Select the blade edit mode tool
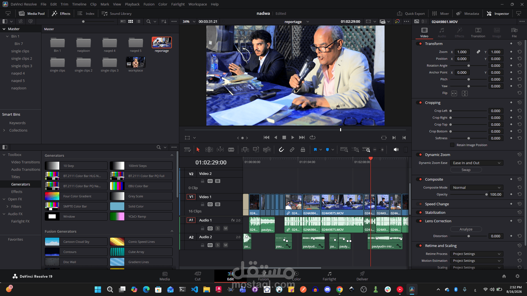 point(231,150)
